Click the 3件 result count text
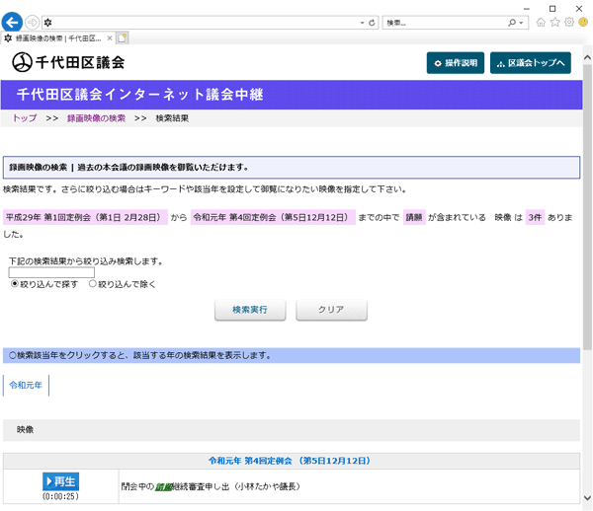The height and width of the screenshot is (511, 593). [x=535, y=217]
